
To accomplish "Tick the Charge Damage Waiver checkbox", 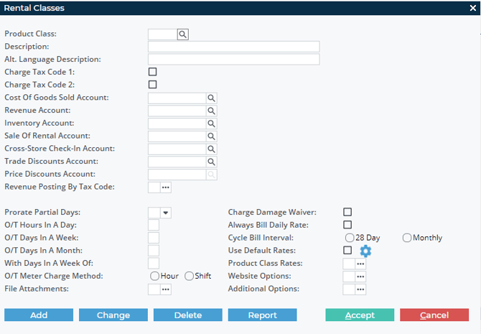I will 347,212.
